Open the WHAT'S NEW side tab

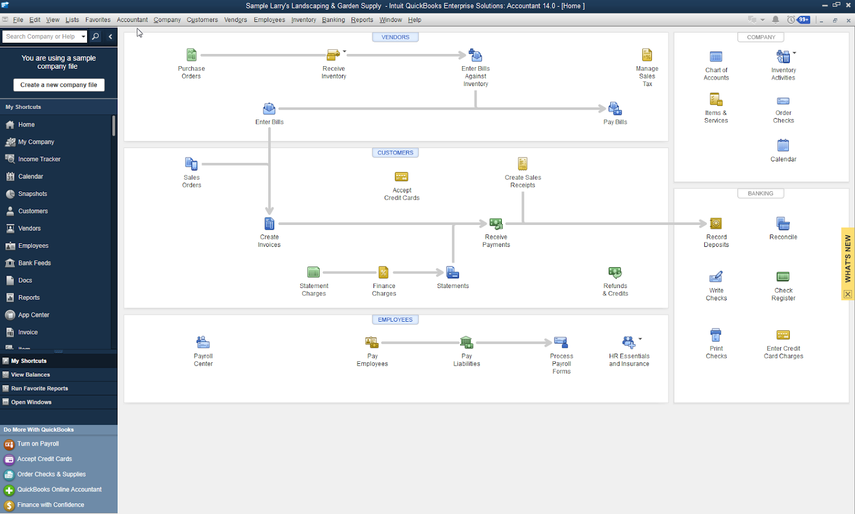848,259
